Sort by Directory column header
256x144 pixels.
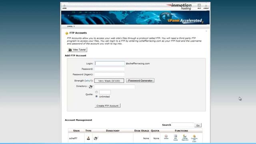click(x=113, y=131)
